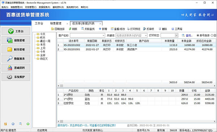Click right arrow of the detail table scrollbar
217x132 pixels.
[214, 122]
